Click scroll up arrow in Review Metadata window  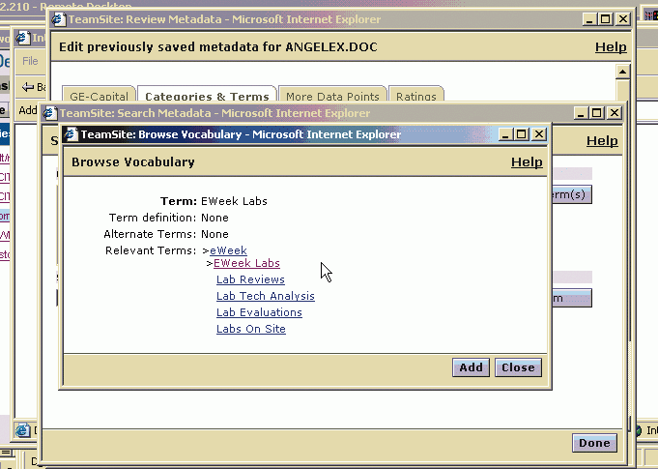(x=622, y=73)
